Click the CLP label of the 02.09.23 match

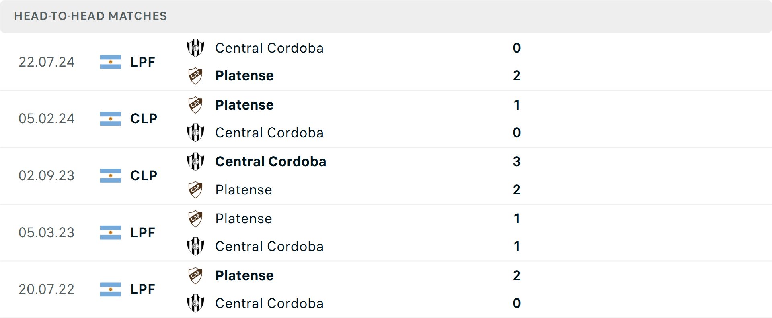[144, 175]
